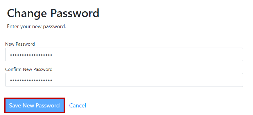Click the Change Password heading
The width and height of the screenshot is (253, 115).
click(x=53, y=14)
